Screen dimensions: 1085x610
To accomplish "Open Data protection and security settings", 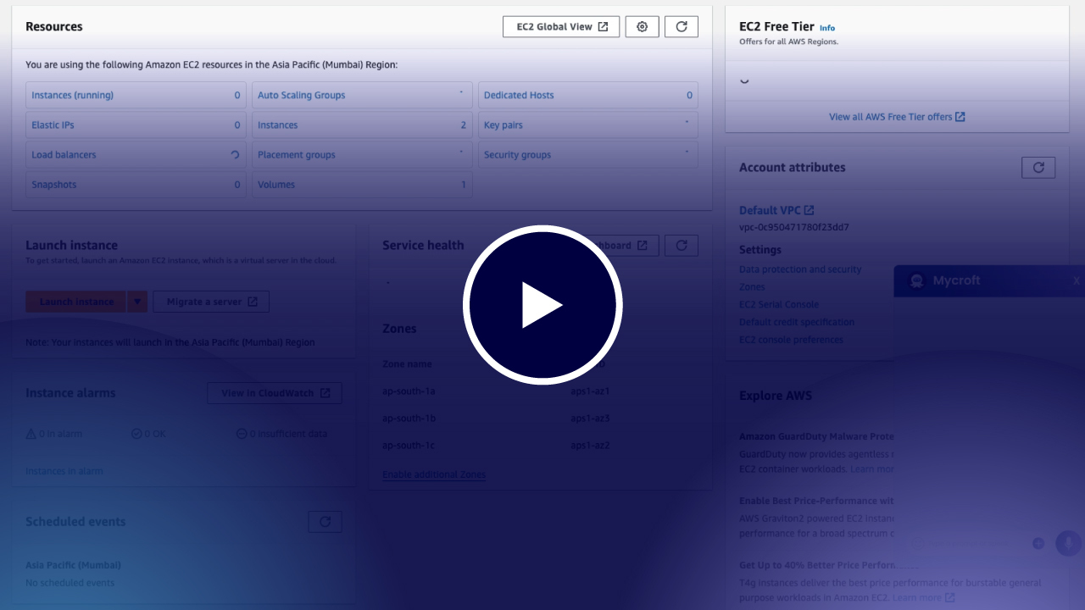I will pos(800,269).
